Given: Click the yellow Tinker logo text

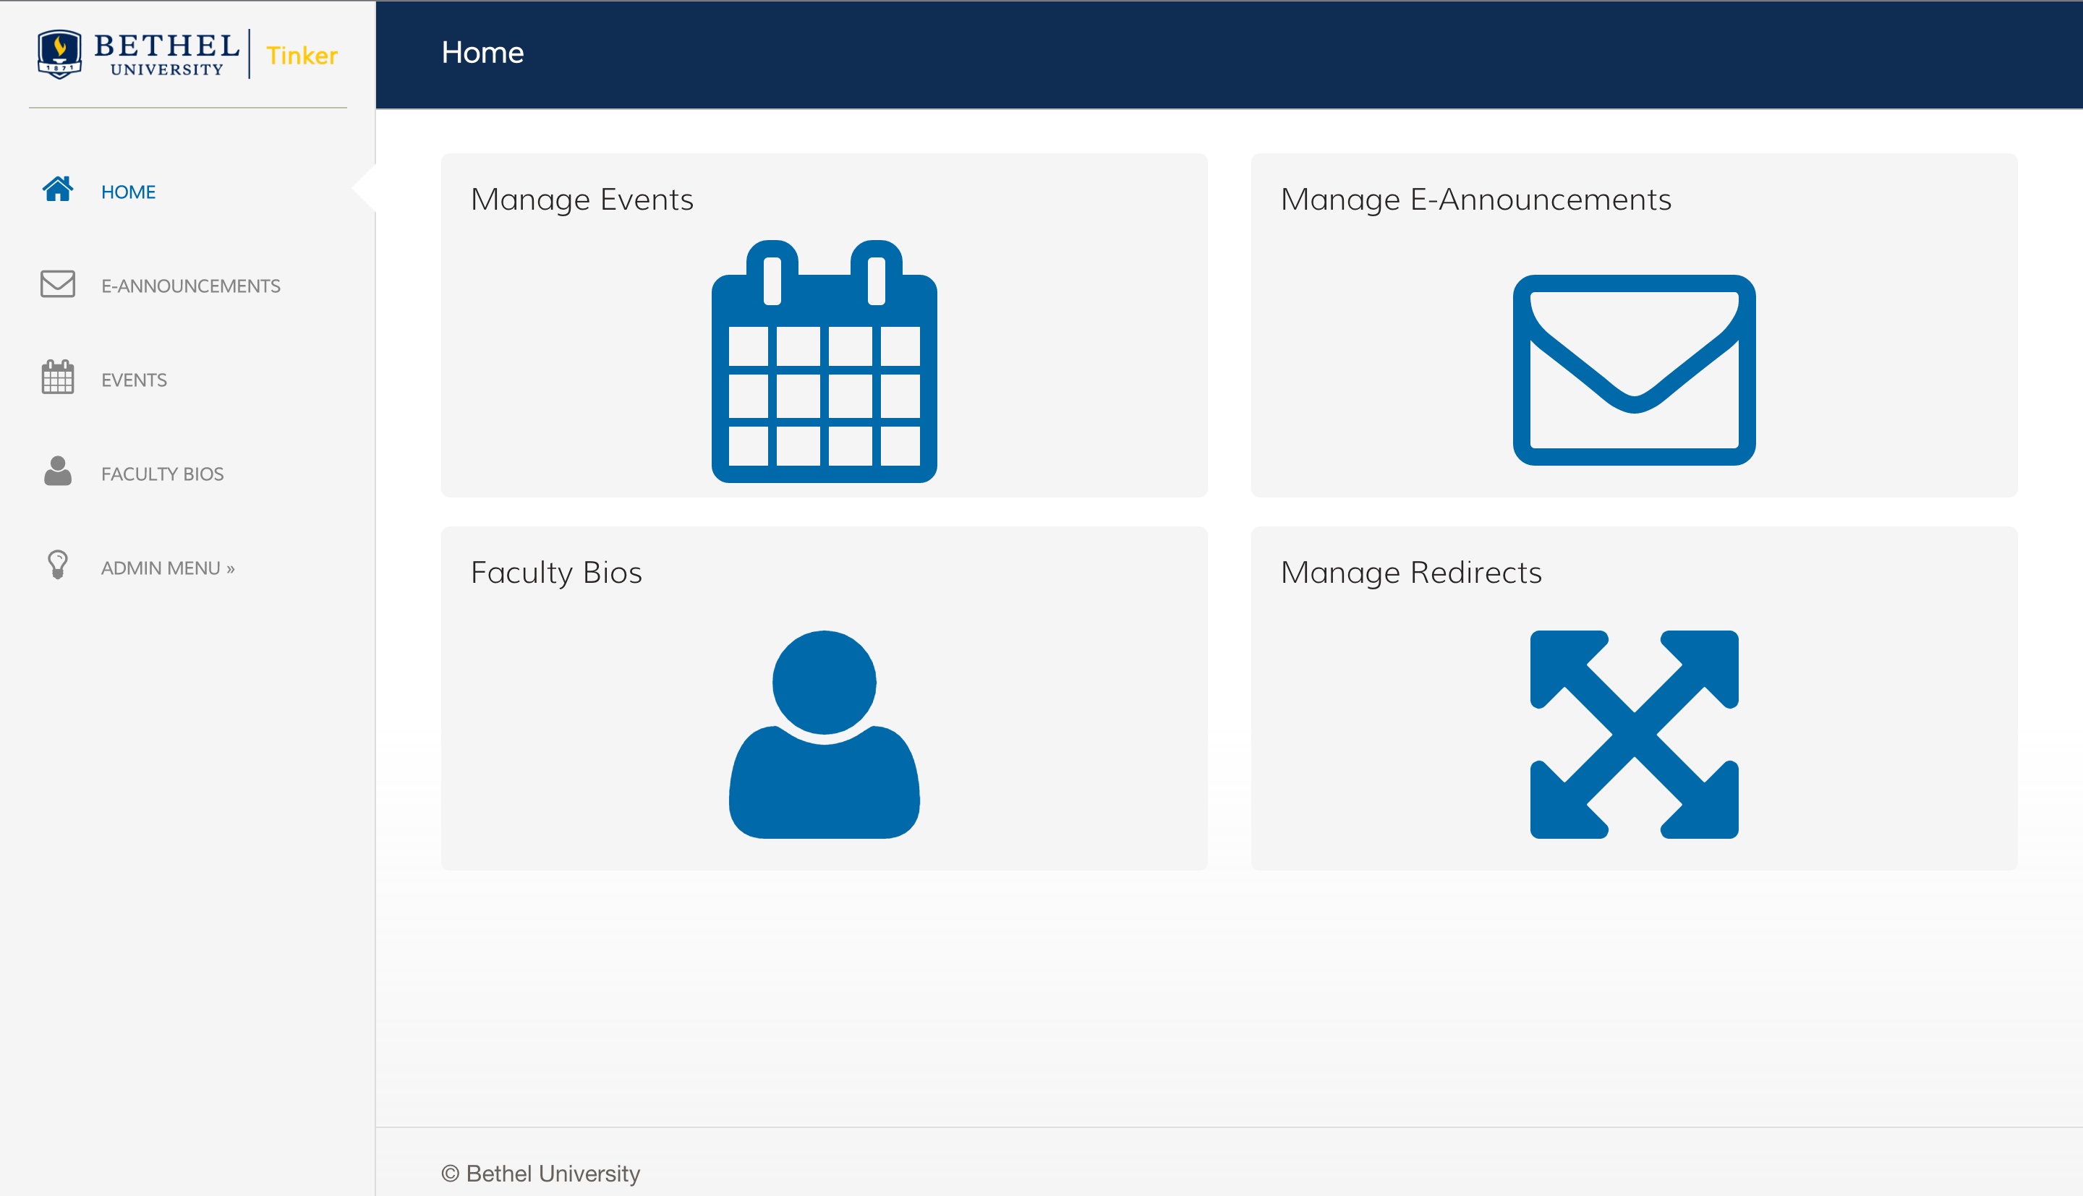Looking at the screenshot, I should coord(302,56).
